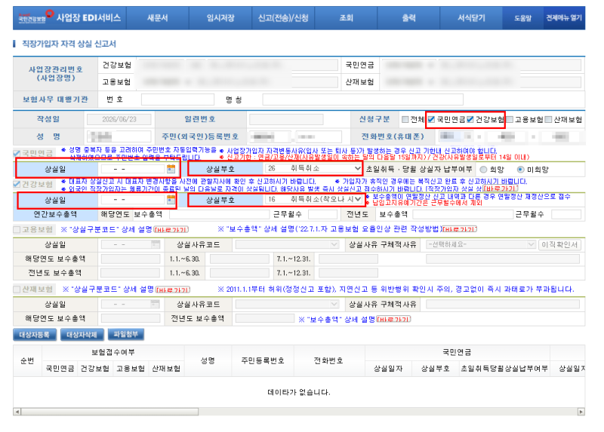This screenshot has height=432, width=604.
Task: Click horizontal scrollbar left arrow
Action: click(x=17, y=412)
